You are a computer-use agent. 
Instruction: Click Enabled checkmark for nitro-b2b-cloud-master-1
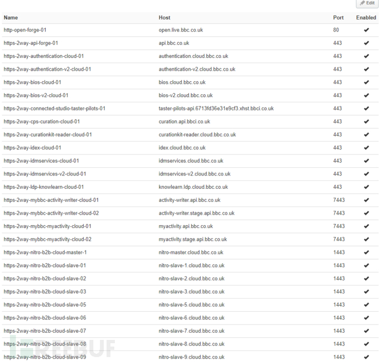point(367,253)
